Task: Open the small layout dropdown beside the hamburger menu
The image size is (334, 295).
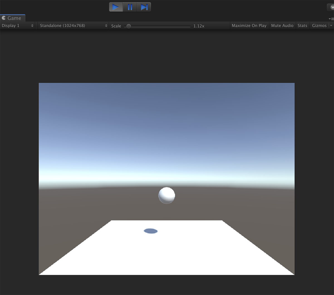Action: point(330,18)
